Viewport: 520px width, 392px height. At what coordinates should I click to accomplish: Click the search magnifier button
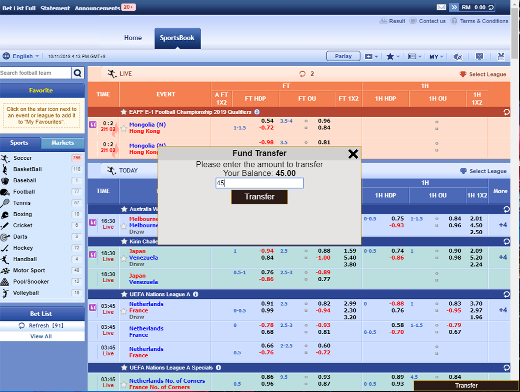[78, 73]
